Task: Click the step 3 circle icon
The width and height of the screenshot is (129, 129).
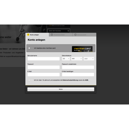Action: [75, 35]
